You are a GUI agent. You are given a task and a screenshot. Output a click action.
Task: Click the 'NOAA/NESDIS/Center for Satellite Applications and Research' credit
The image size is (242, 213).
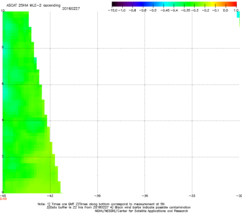(x=141, y=211)
